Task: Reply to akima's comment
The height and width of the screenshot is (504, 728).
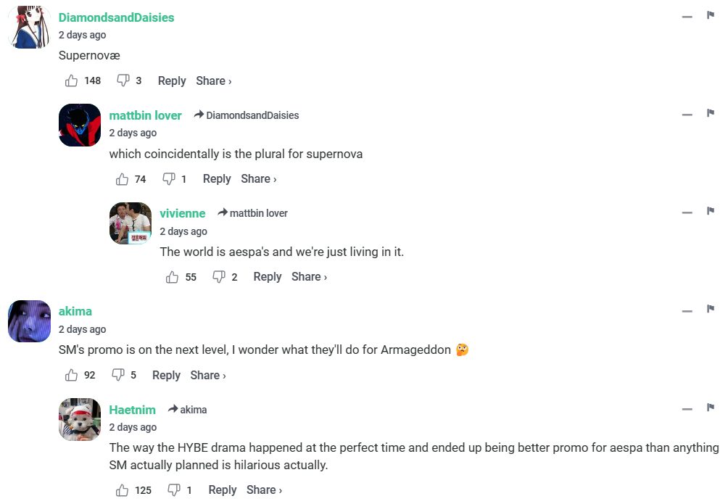Action: pyautogui.click(x=166, y=375)
